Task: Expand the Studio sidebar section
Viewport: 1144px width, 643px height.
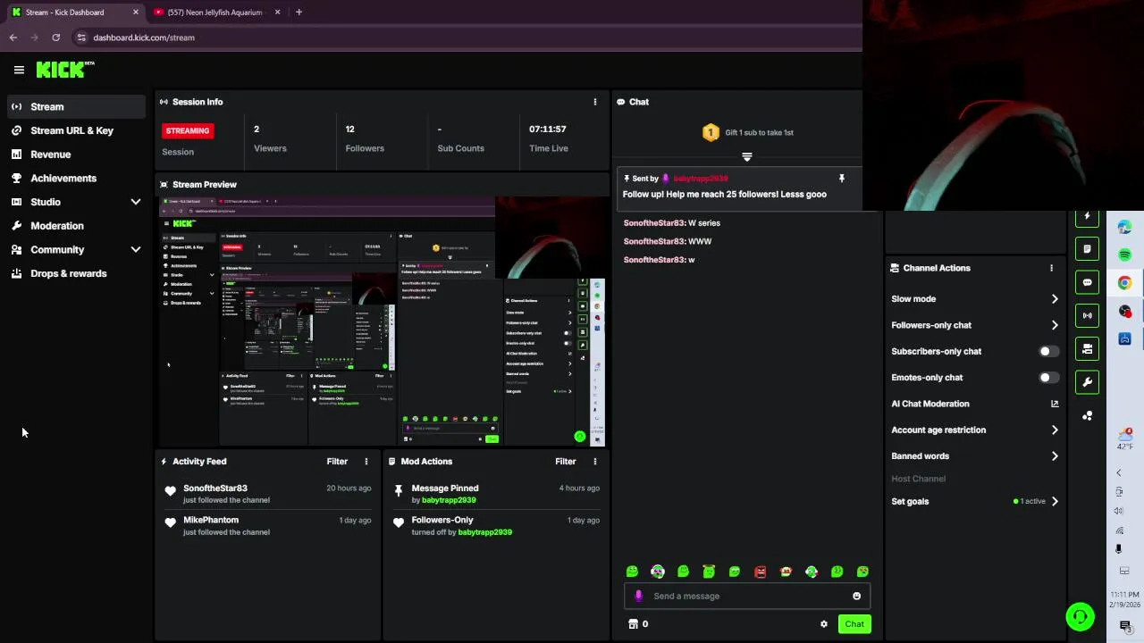Action: (x=136, y=202)
